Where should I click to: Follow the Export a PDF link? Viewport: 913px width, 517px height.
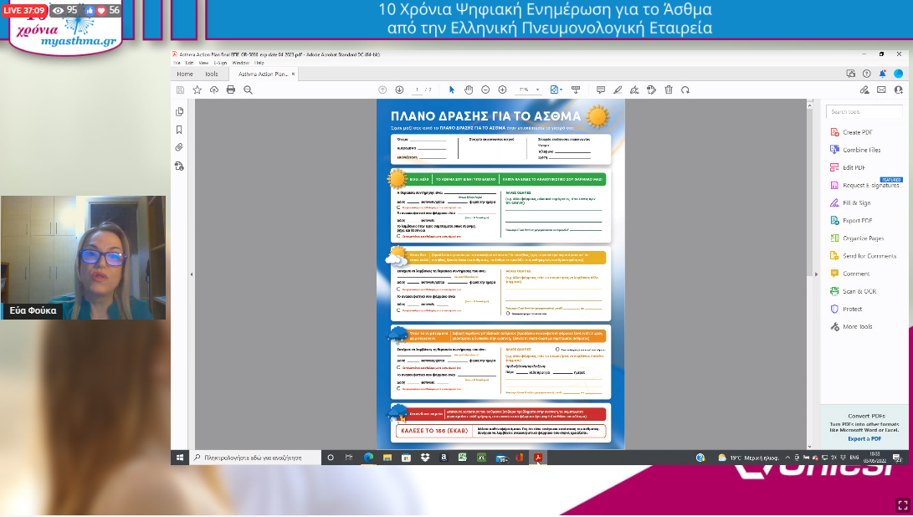click(x=864, y=439)
